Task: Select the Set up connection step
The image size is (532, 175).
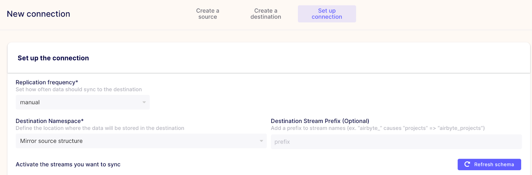Action: pos(327,14)
